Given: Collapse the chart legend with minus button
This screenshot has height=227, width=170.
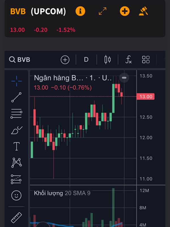Looking at the screenshot, I should 124,78.
